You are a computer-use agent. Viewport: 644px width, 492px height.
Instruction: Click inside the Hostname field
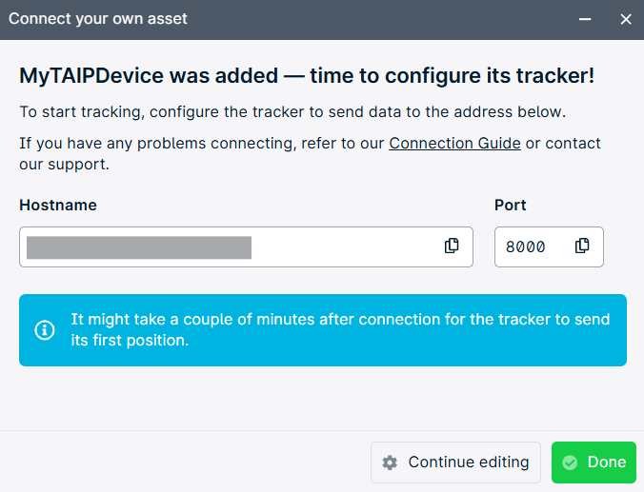click(x=246, y=246)
